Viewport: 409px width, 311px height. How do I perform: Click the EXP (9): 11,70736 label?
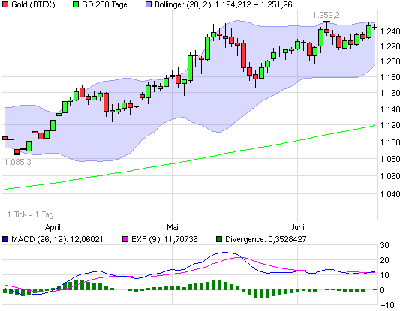click(164, 239)
